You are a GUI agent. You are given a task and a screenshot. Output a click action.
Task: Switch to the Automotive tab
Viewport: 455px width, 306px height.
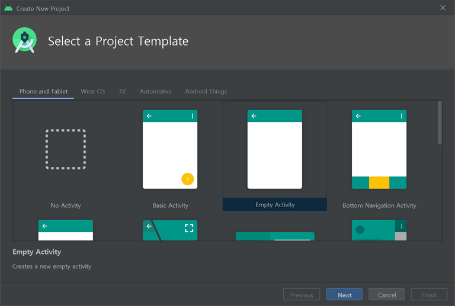(156, 91)
